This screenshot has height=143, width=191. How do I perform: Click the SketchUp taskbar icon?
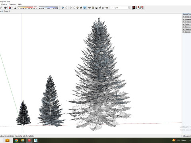point(29,140)
